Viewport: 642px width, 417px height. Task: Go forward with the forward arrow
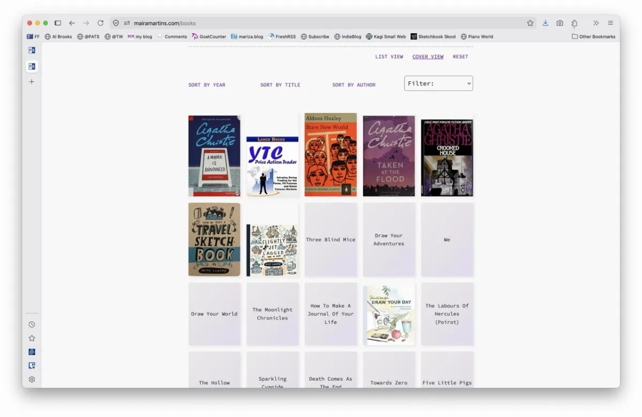point(86,23)
